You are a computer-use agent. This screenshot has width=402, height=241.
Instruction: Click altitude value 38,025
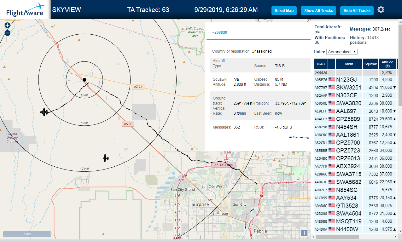click(387, 206)
